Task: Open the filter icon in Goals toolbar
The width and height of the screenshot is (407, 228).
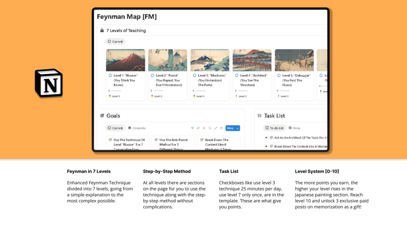Action: (192, 128)
